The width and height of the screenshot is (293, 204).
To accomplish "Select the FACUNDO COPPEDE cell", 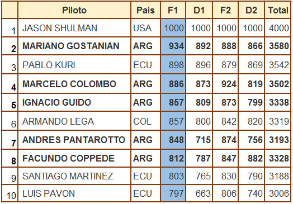I will [74, 158].
